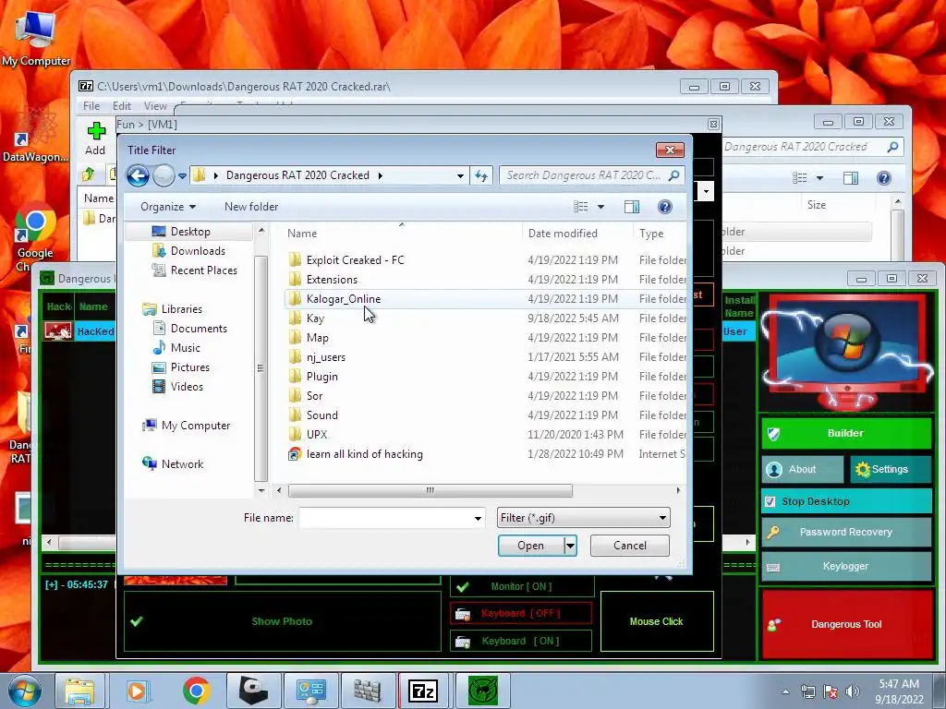The image size is (946, 709).
Task: Expand the File name dropdown arrow
Action: coord(478,518)
